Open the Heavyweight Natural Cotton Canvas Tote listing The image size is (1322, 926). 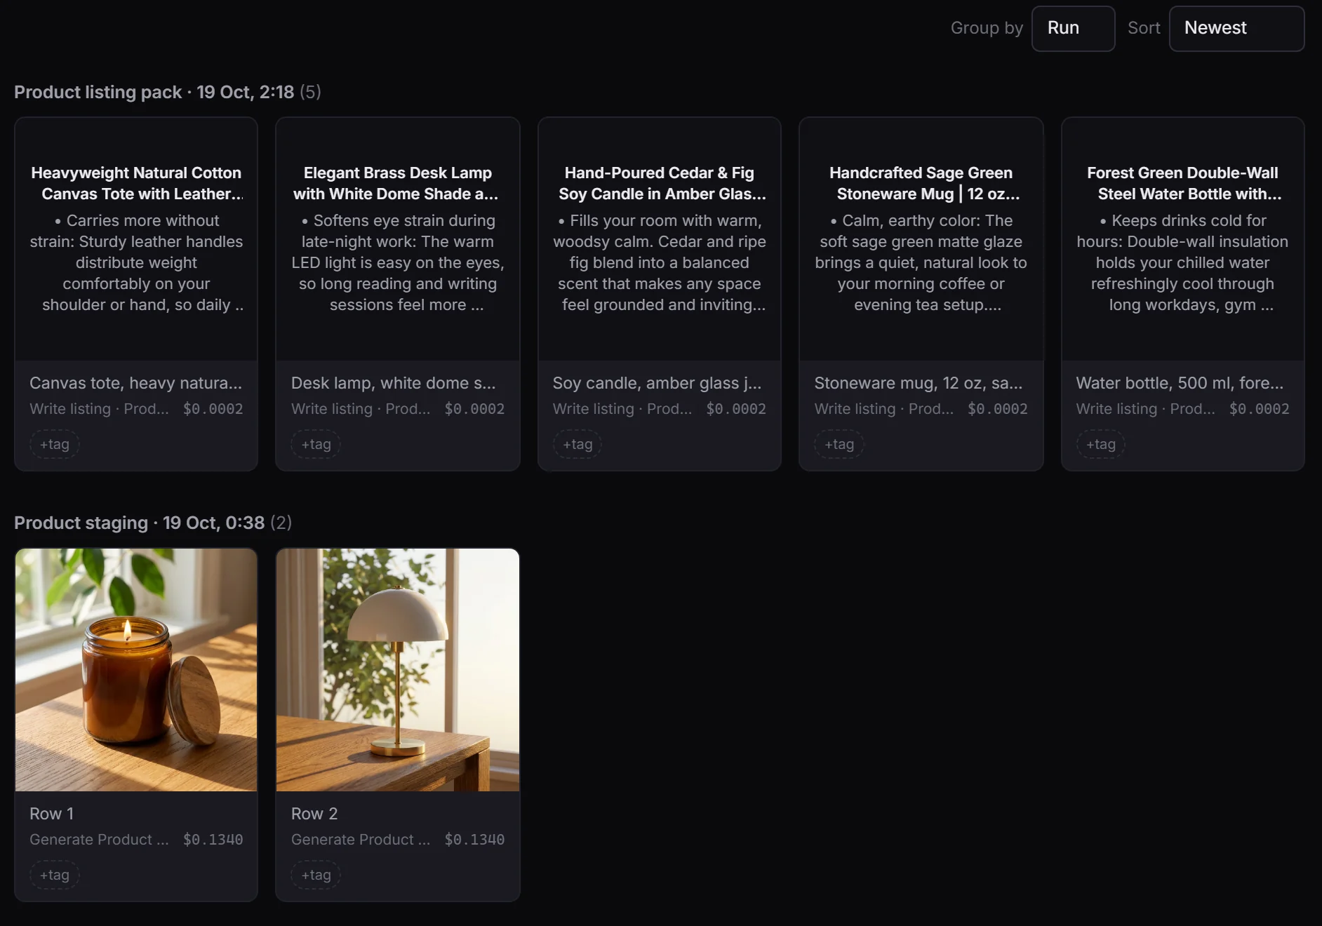click(136, 239)
